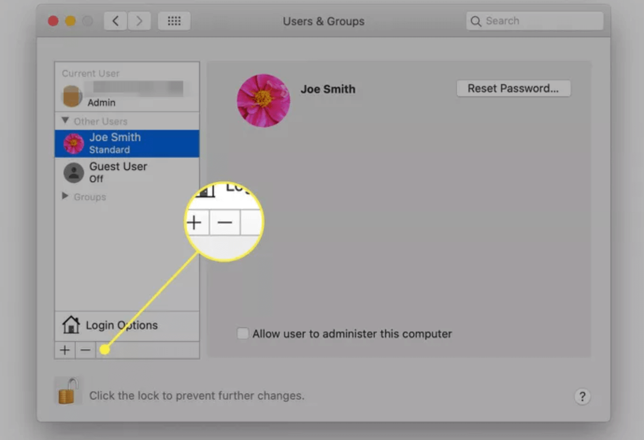Click the help question mark icon

coord(582,397)
